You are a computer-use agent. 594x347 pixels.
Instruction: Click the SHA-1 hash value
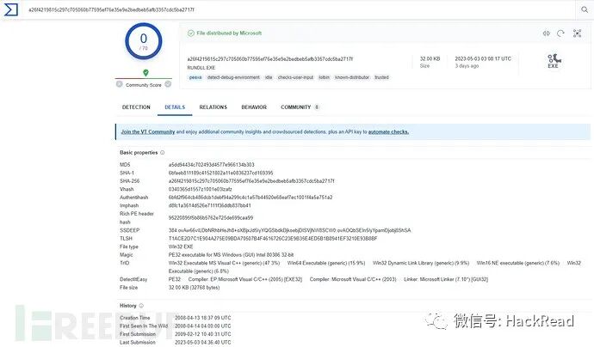[221, 173]
